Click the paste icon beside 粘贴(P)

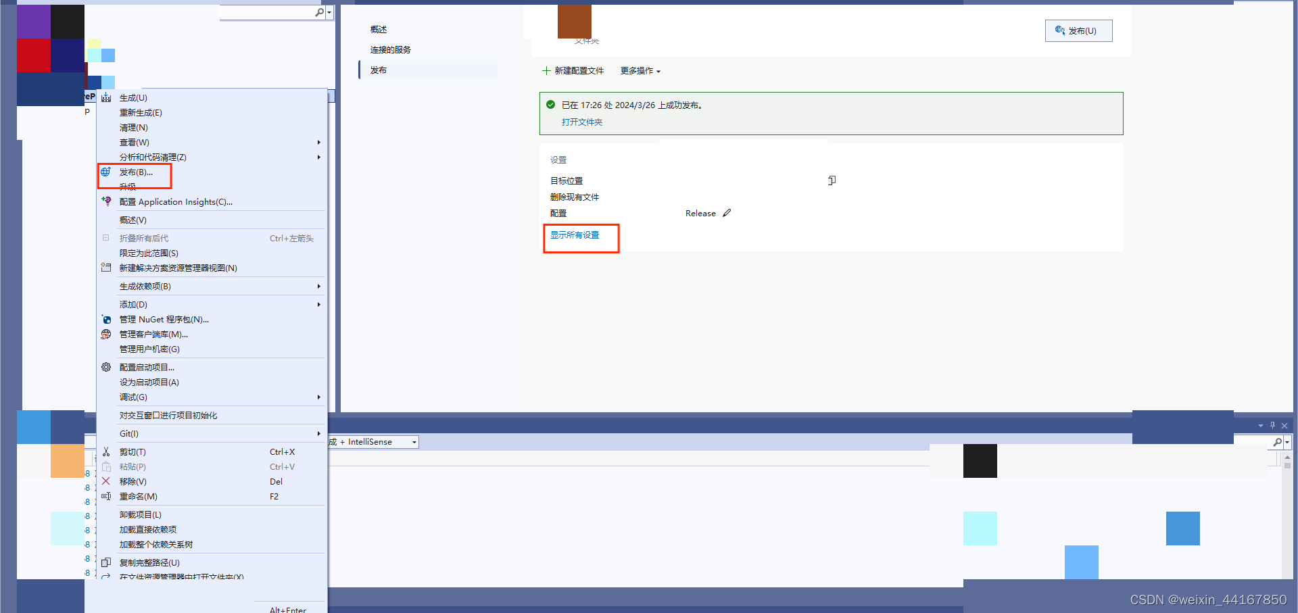106,466
